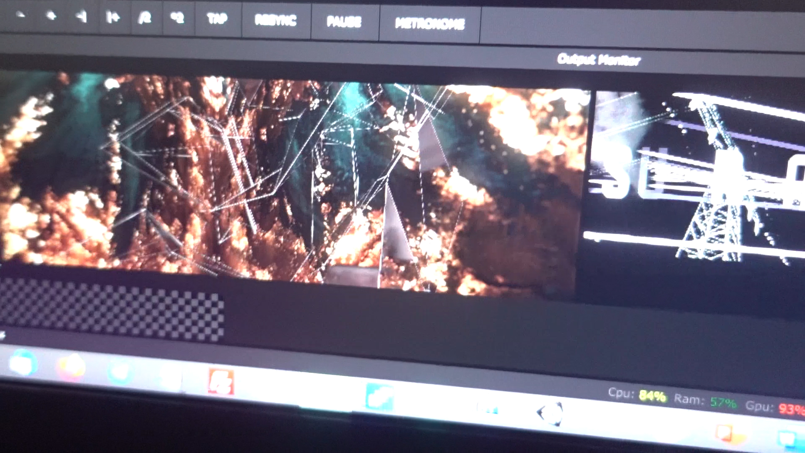Nudge tempo backward with left arrow
Viewport: 805px width, 453px height.
[81, 17]
